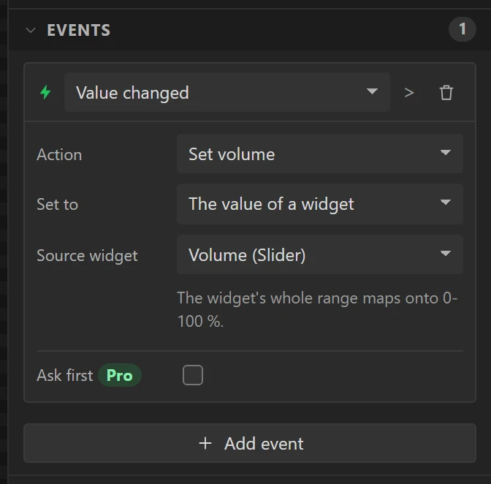The height and width of the screenshot is (484, 491).
Task: Click the green lightning bolt event icon
Action: 45,92
